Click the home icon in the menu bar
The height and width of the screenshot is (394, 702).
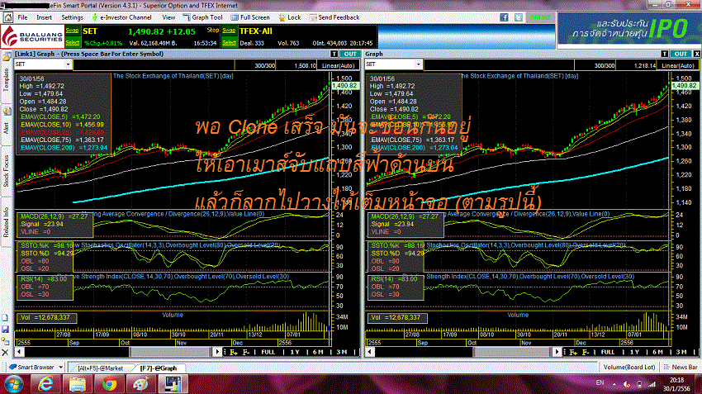tap(8, 17)
